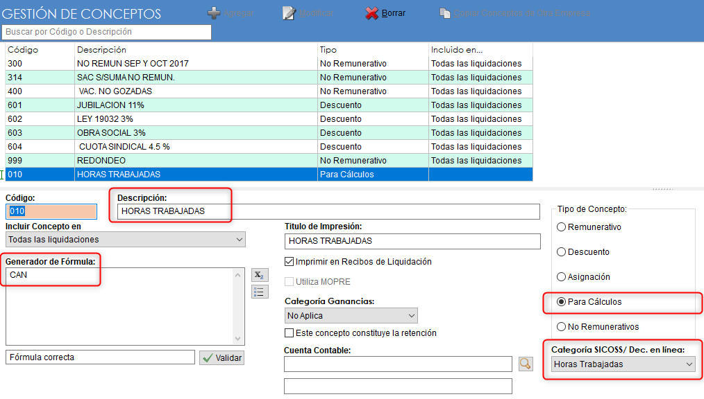Select the Descuento radio button

pos(561,252)
